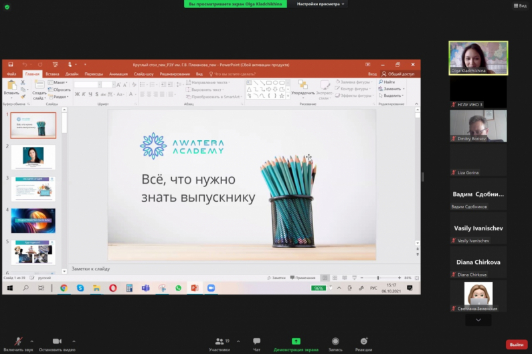Open the Animation (Анимация) tab
The width and height of the screenshot is (532, 354).
118,74
